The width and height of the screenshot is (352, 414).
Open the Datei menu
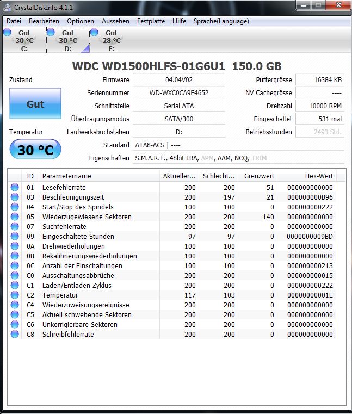[x=14, y=21]
